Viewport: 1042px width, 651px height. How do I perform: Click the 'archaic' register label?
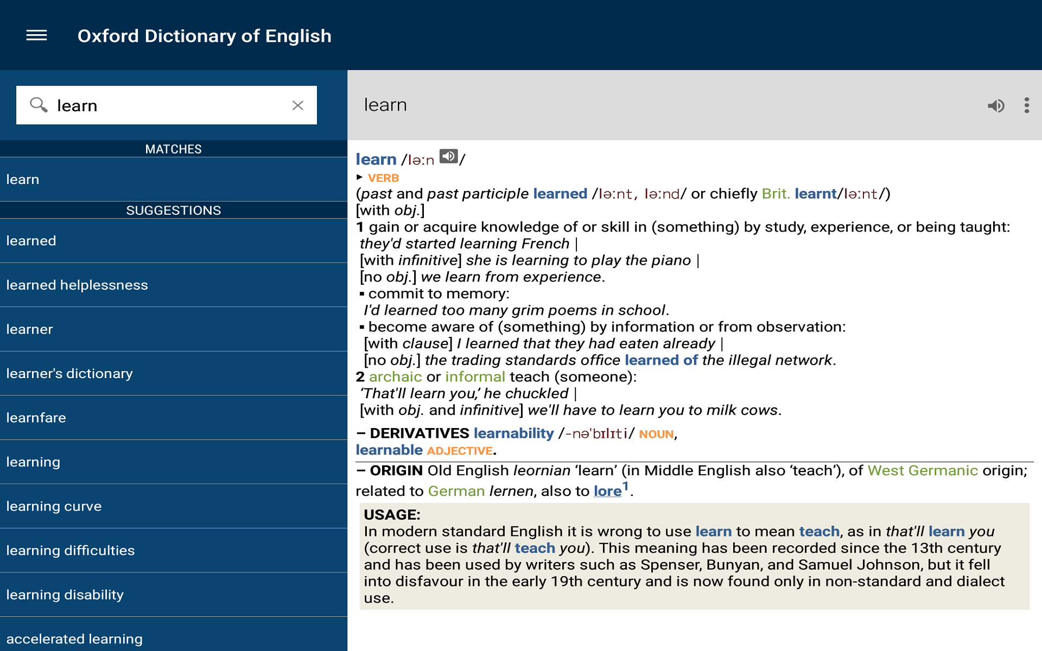point(395,377)
